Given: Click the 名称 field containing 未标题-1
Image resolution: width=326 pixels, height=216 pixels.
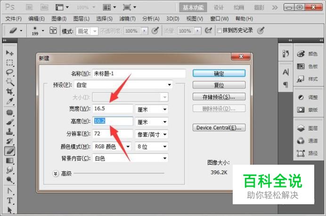Looking at the screenshot, I should [x=139, y=73].
